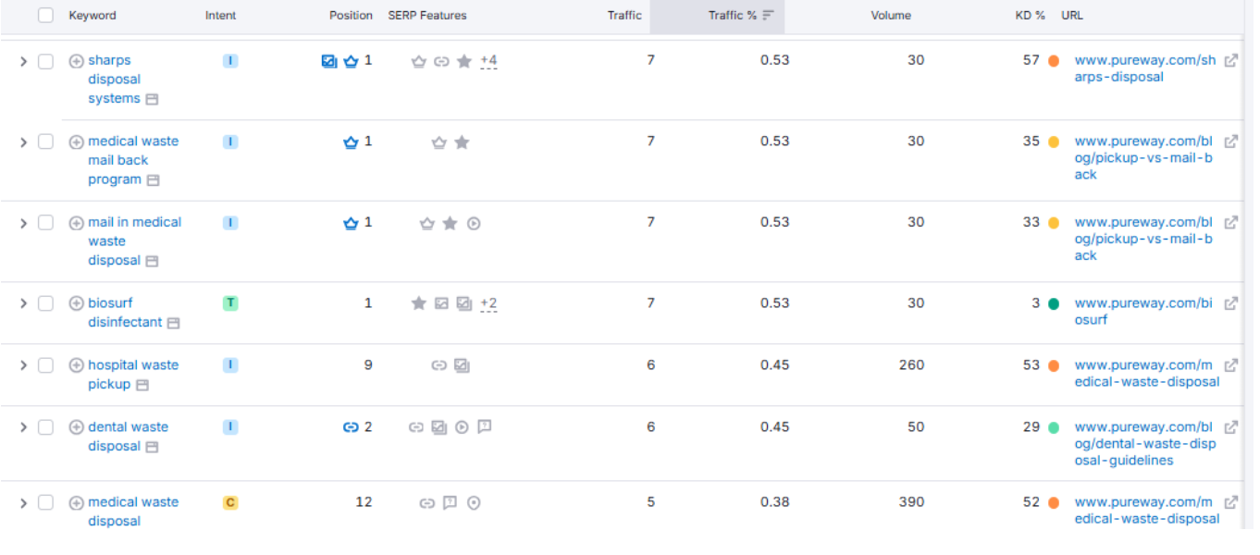This screenshot has width=1260, height=555.
Task: Expand the mail in medical waste disposal row
Action: [24, 223]
